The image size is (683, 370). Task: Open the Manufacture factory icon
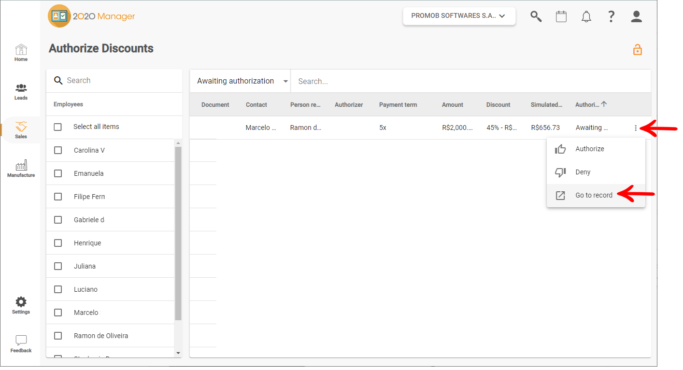[21, 165]
